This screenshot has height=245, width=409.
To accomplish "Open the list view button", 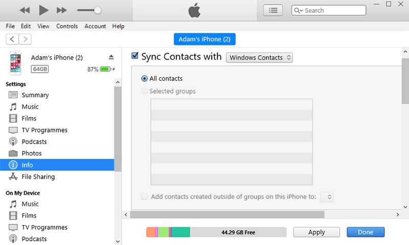I will click(x=273, y=10).
